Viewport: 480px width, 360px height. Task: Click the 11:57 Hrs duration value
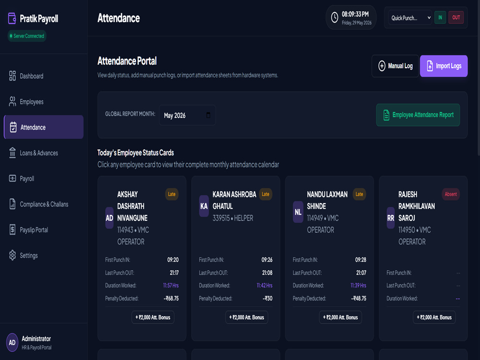[x=171, y=285]
